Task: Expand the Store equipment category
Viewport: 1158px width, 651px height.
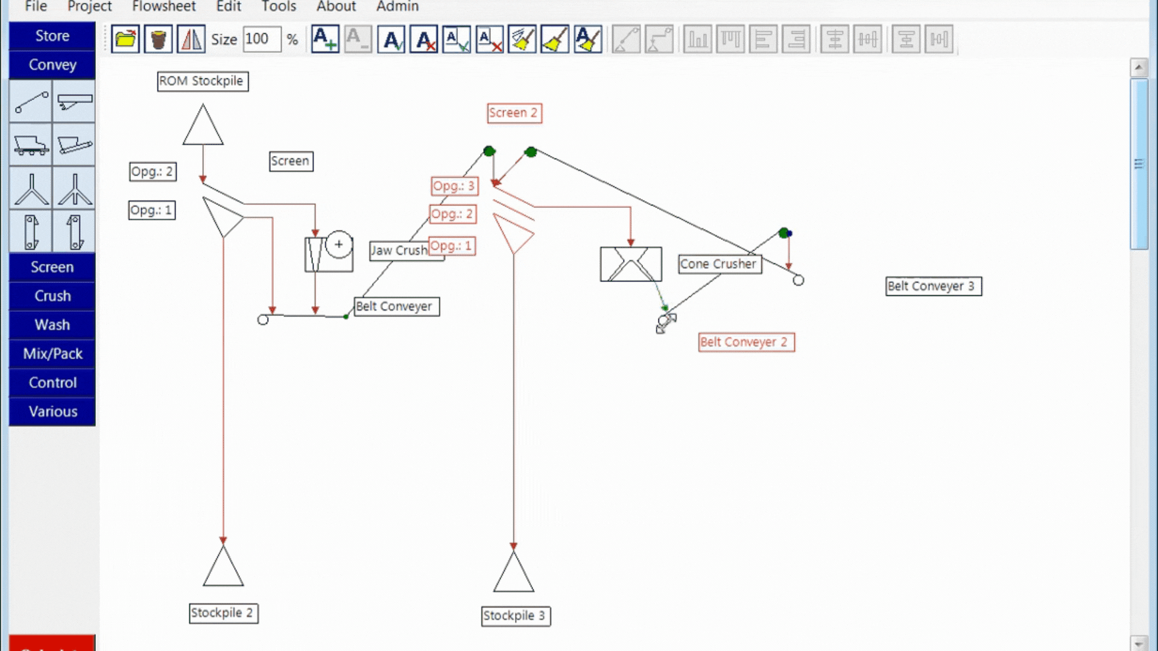Action: (52, 36)
